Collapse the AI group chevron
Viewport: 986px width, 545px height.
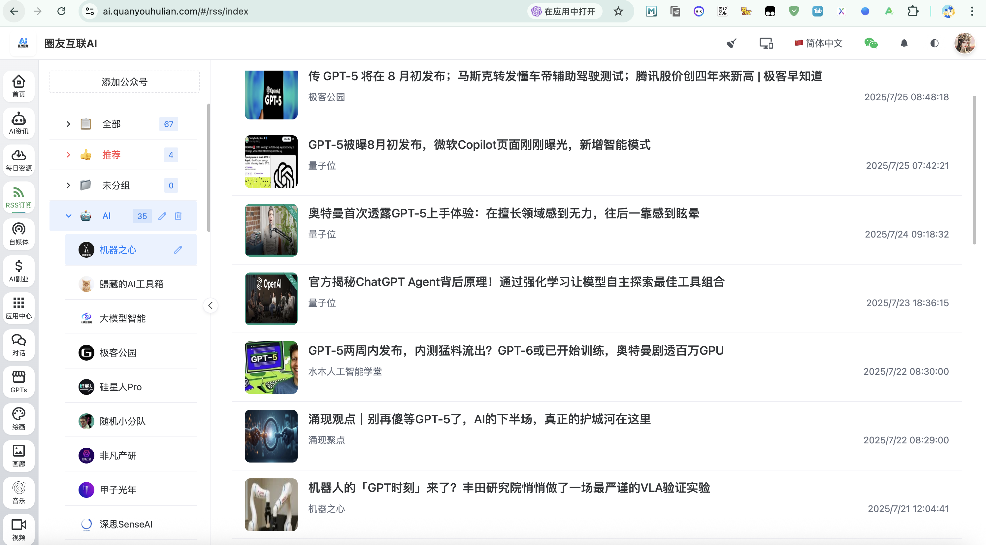point(69,216)
